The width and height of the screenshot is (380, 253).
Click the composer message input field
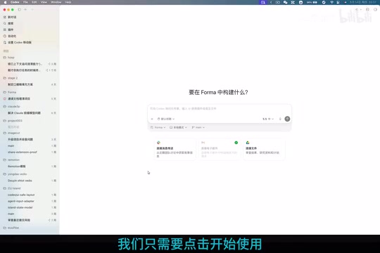pyautogui.click(x=220, y=109)
